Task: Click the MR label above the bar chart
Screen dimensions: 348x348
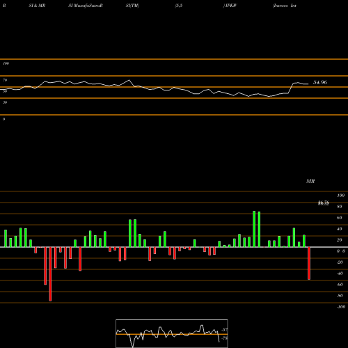Action: (x=310, y=181)
